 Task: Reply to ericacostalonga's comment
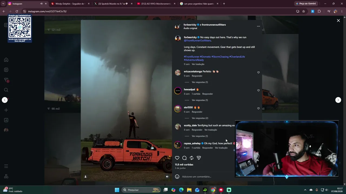point(197,76)
